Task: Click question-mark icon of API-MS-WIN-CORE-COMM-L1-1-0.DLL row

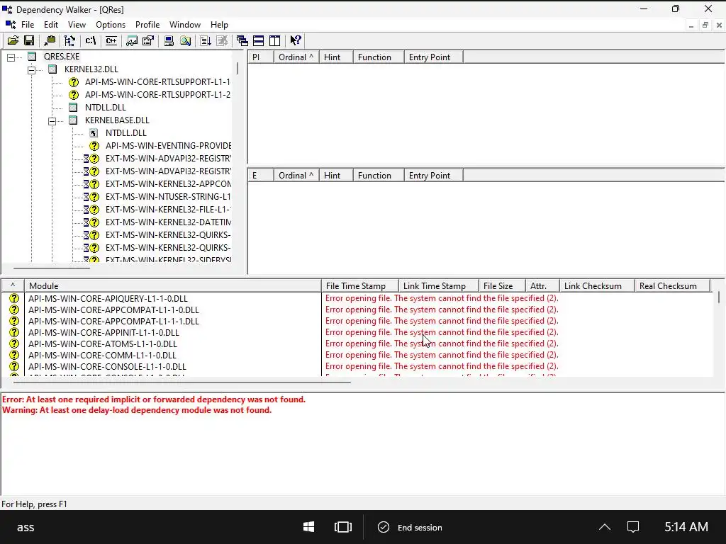Action: 14,356
